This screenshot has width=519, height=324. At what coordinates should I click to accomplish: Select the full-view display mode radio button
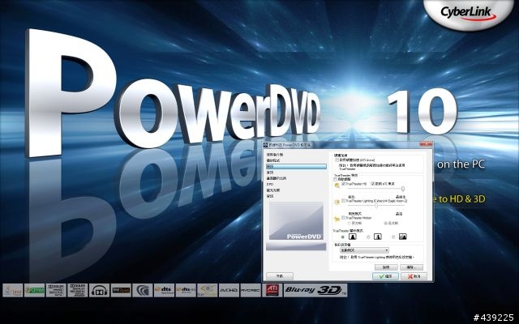[342, 237]
